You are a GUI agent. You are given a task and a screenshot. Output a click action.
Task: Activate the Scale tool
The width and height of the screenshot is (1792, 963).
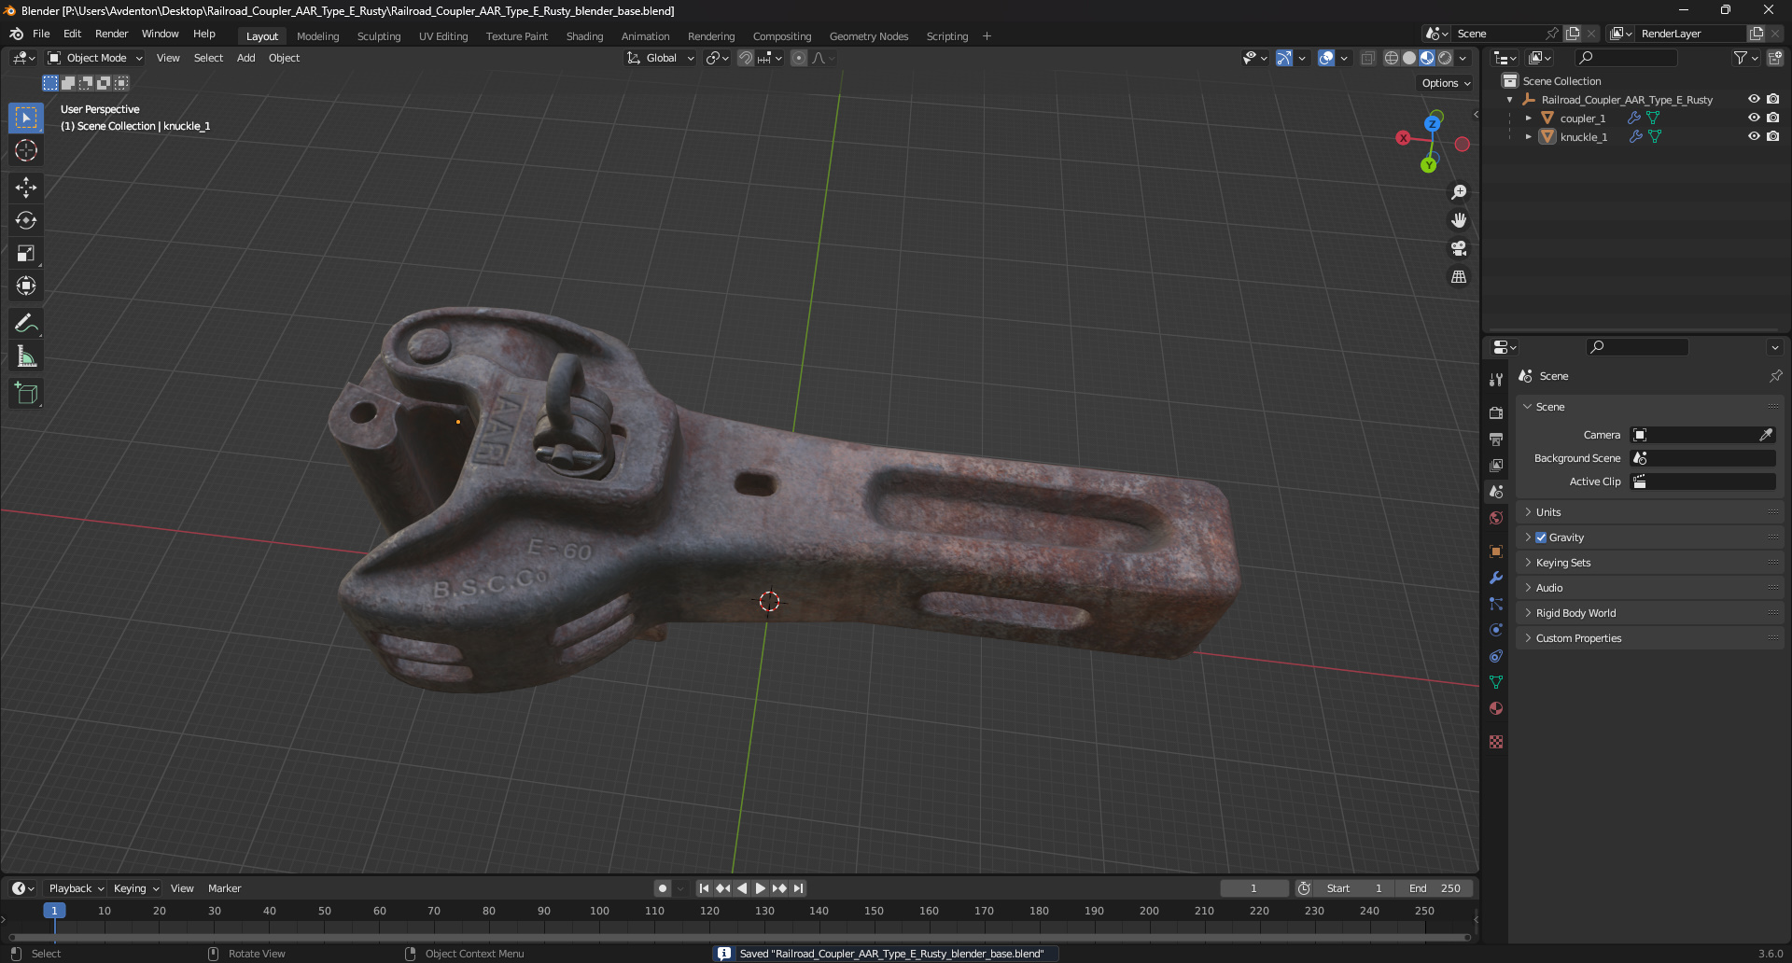coord(26,253)
